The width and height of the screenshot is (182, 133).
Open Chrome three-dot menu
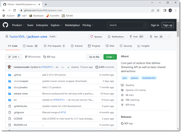[x=176, y=10]
